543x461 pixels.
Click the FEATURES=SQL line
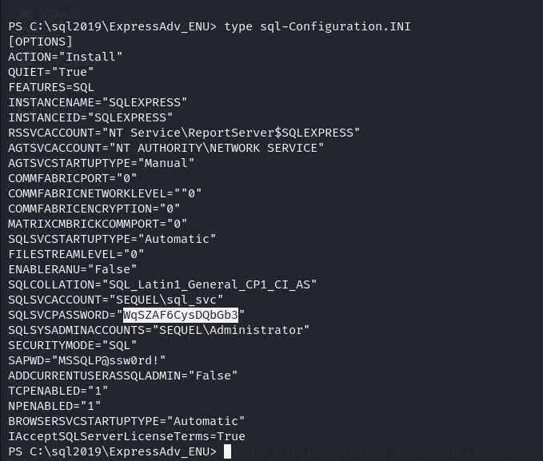[51, 87]
